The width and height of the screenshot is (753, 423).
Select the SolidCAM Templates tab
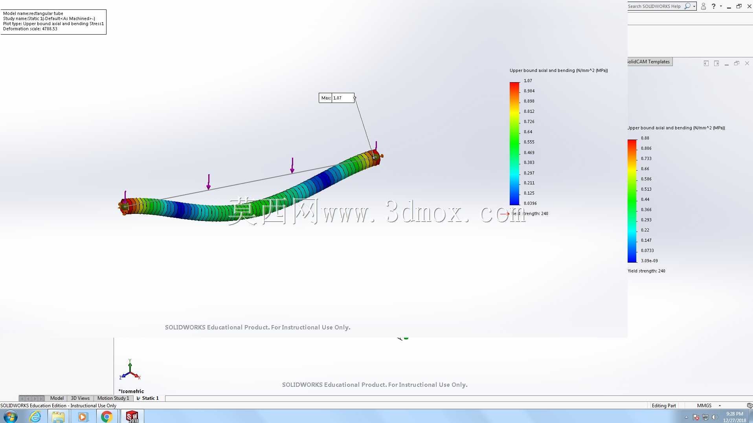649,62
